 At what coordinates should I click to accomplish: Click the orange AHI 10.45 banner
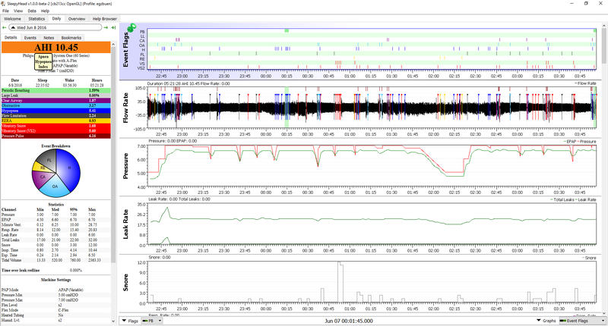(x=57, y=48)
